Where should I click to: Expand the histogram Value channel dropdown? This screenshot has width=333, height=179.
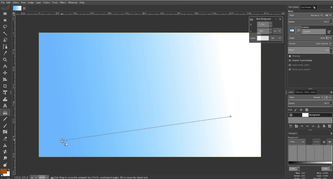[x=297, y=142]
